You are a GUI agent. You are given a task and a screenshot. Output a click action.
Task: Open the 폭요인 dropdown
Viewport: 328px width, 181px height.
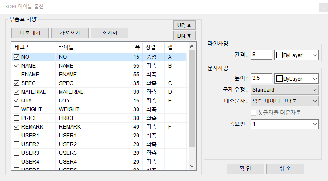[284, 124]
